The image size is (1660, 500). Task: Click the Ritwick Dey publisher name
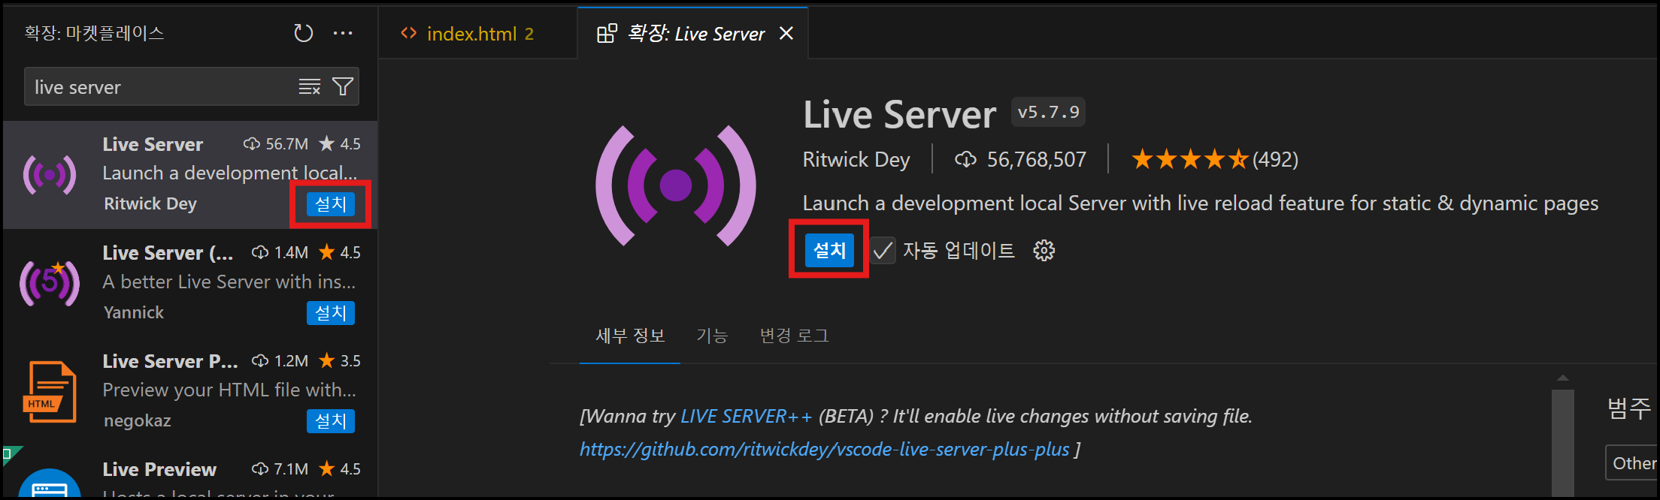tap(856, 159)
